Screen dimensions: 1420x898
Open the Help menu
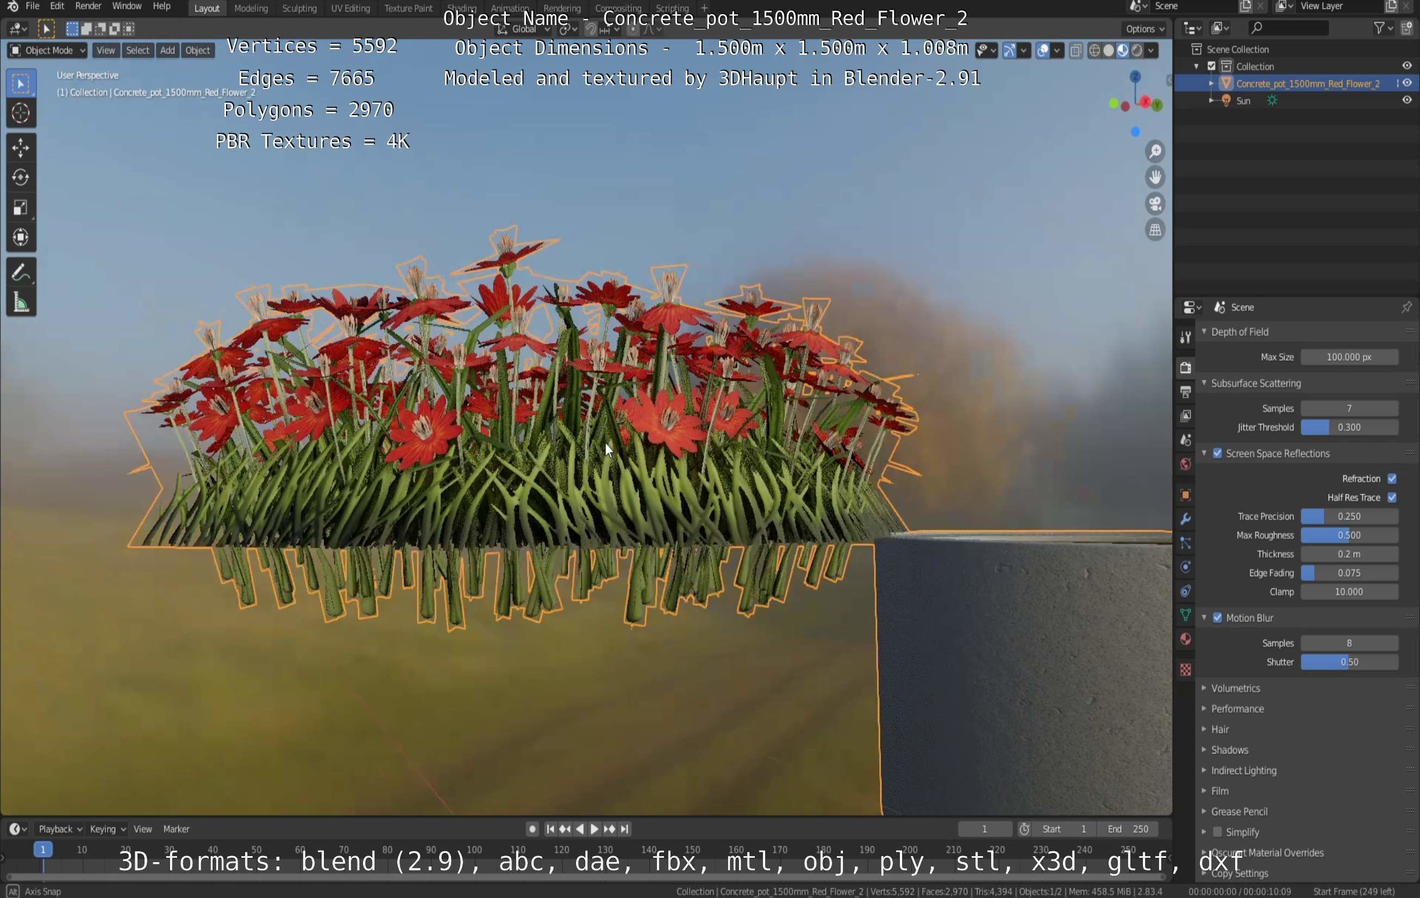coord(161,7)
